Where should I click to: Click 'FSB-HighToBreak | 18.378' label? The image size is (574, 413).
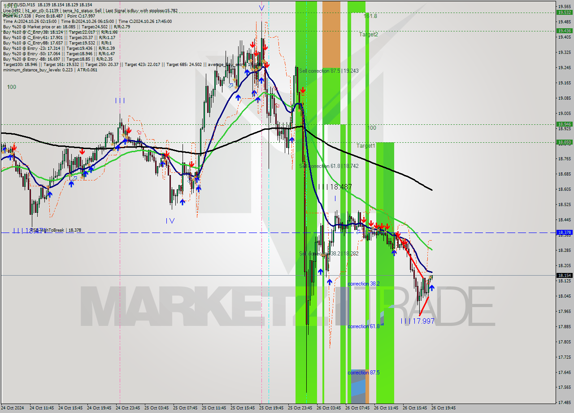(56, 230)
